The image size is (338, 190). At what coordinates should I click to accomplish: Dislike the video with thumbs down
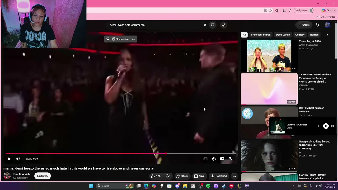(167, 176)
